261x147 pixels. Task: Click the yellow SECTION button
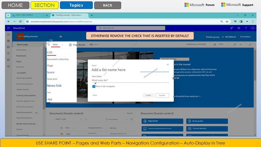pos(44,5)
